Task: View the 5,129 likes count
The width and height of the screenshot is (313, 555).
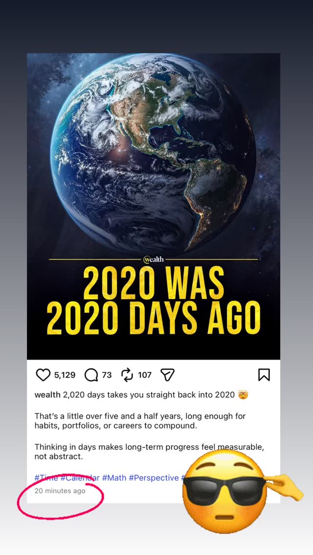Action: (x=65, y=375)
